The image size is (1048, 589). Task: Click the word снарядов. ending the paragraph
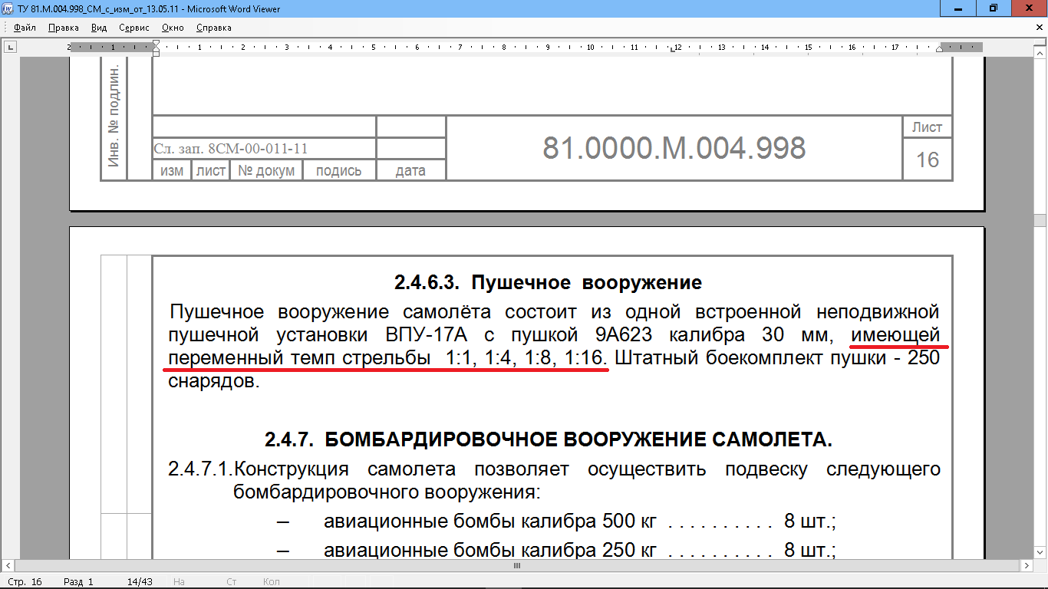[x=214, y=381]
